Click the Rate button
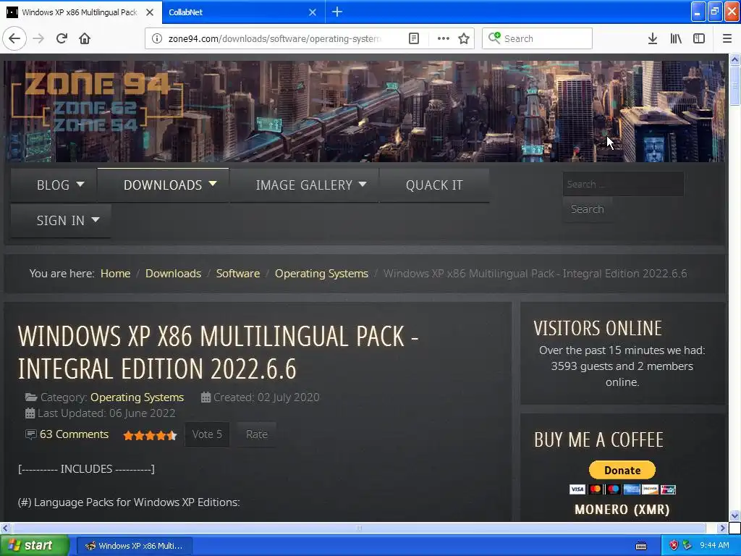This screenshot has height=556, width=741. (x=257, y=434)
